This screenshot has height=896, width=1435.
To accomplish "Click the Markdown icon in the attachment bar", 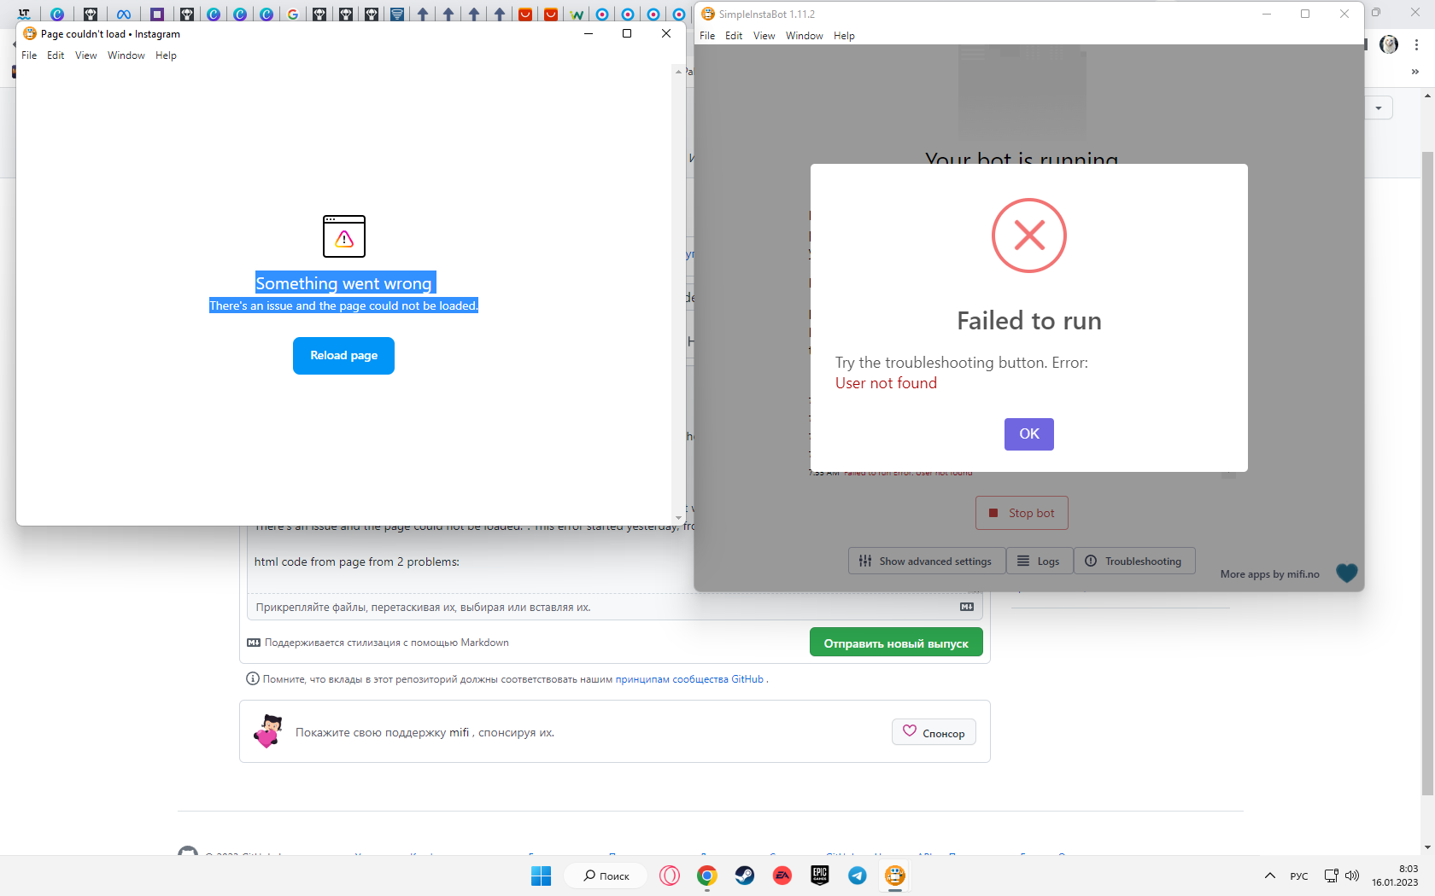I will click(966, 607).
